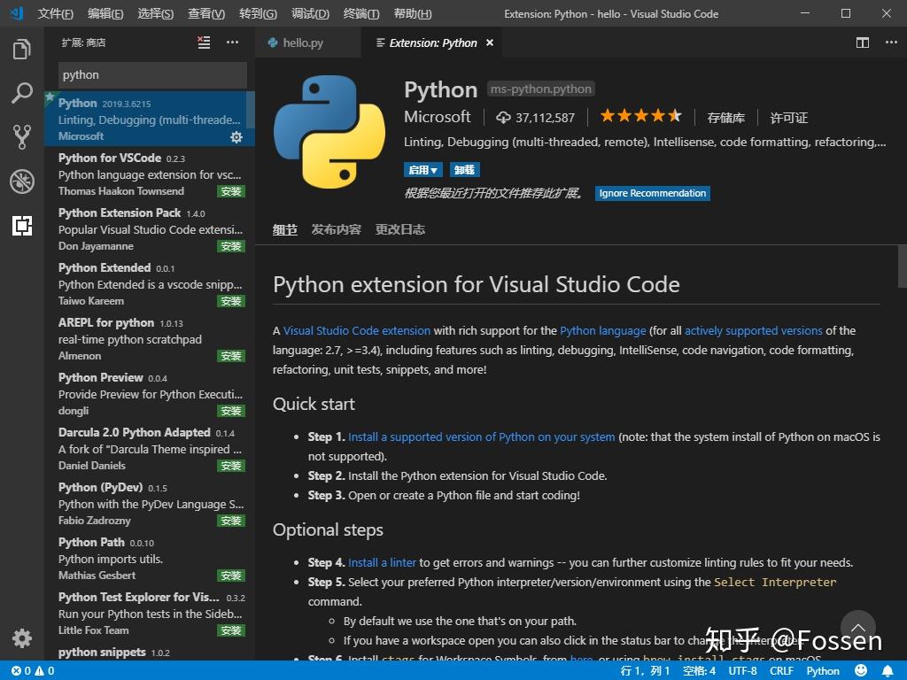The height and width of the screenshot is (680, 907).
Task: Open the Source Control view icon
Action: pyautogui.click(x=21, y=133)
